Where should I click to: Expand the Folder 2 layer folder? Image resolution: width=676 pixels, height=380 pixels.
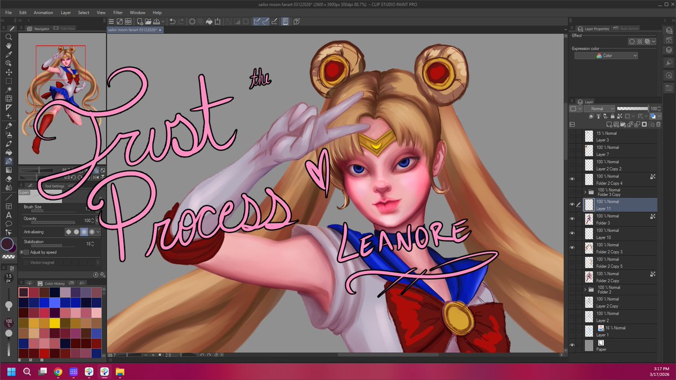tap(585, 289)
